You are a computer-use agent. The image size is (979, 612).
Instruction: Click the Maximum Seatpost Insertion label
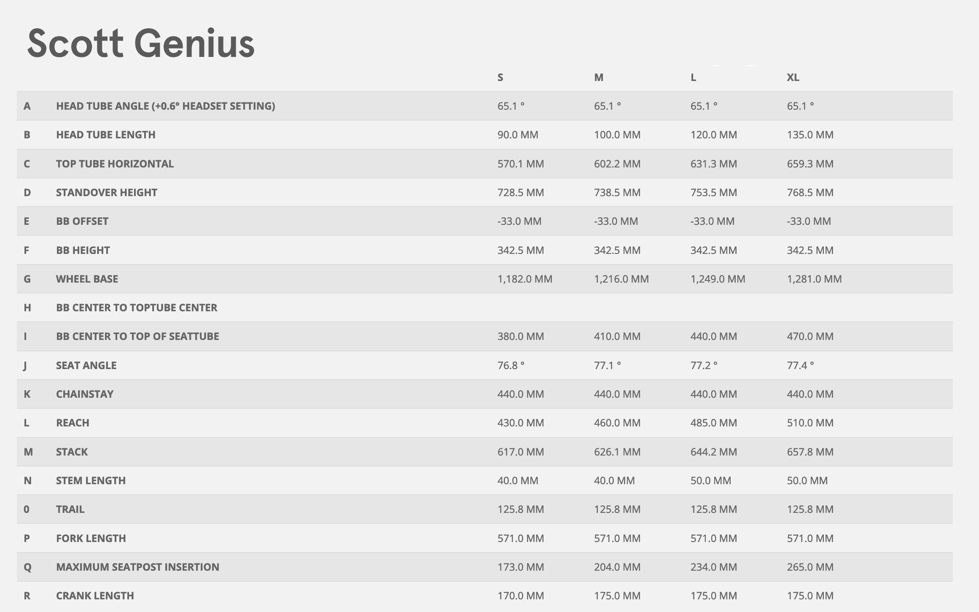coord(138,567)
